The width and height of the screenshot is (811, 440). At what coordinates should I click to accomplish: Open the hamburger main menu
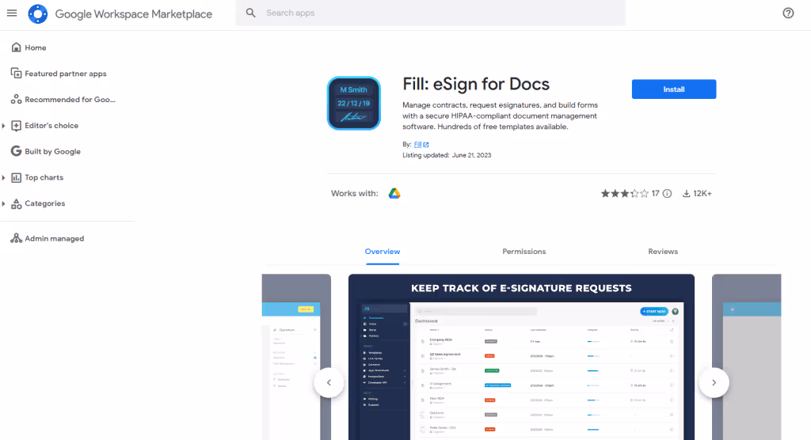coord(12,13)
